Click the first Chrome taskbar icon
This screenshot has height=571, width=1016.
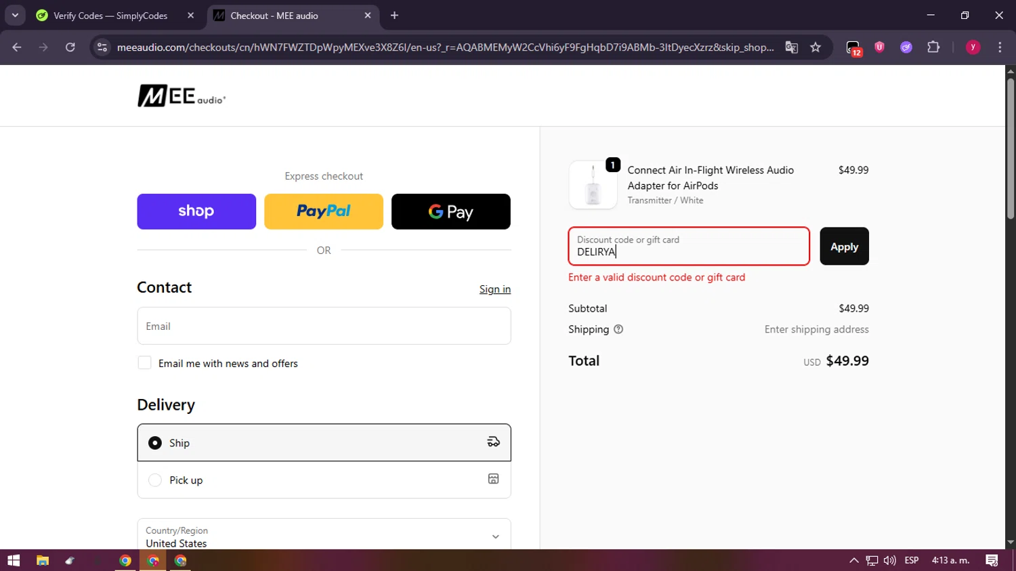(x=125, y=560)
